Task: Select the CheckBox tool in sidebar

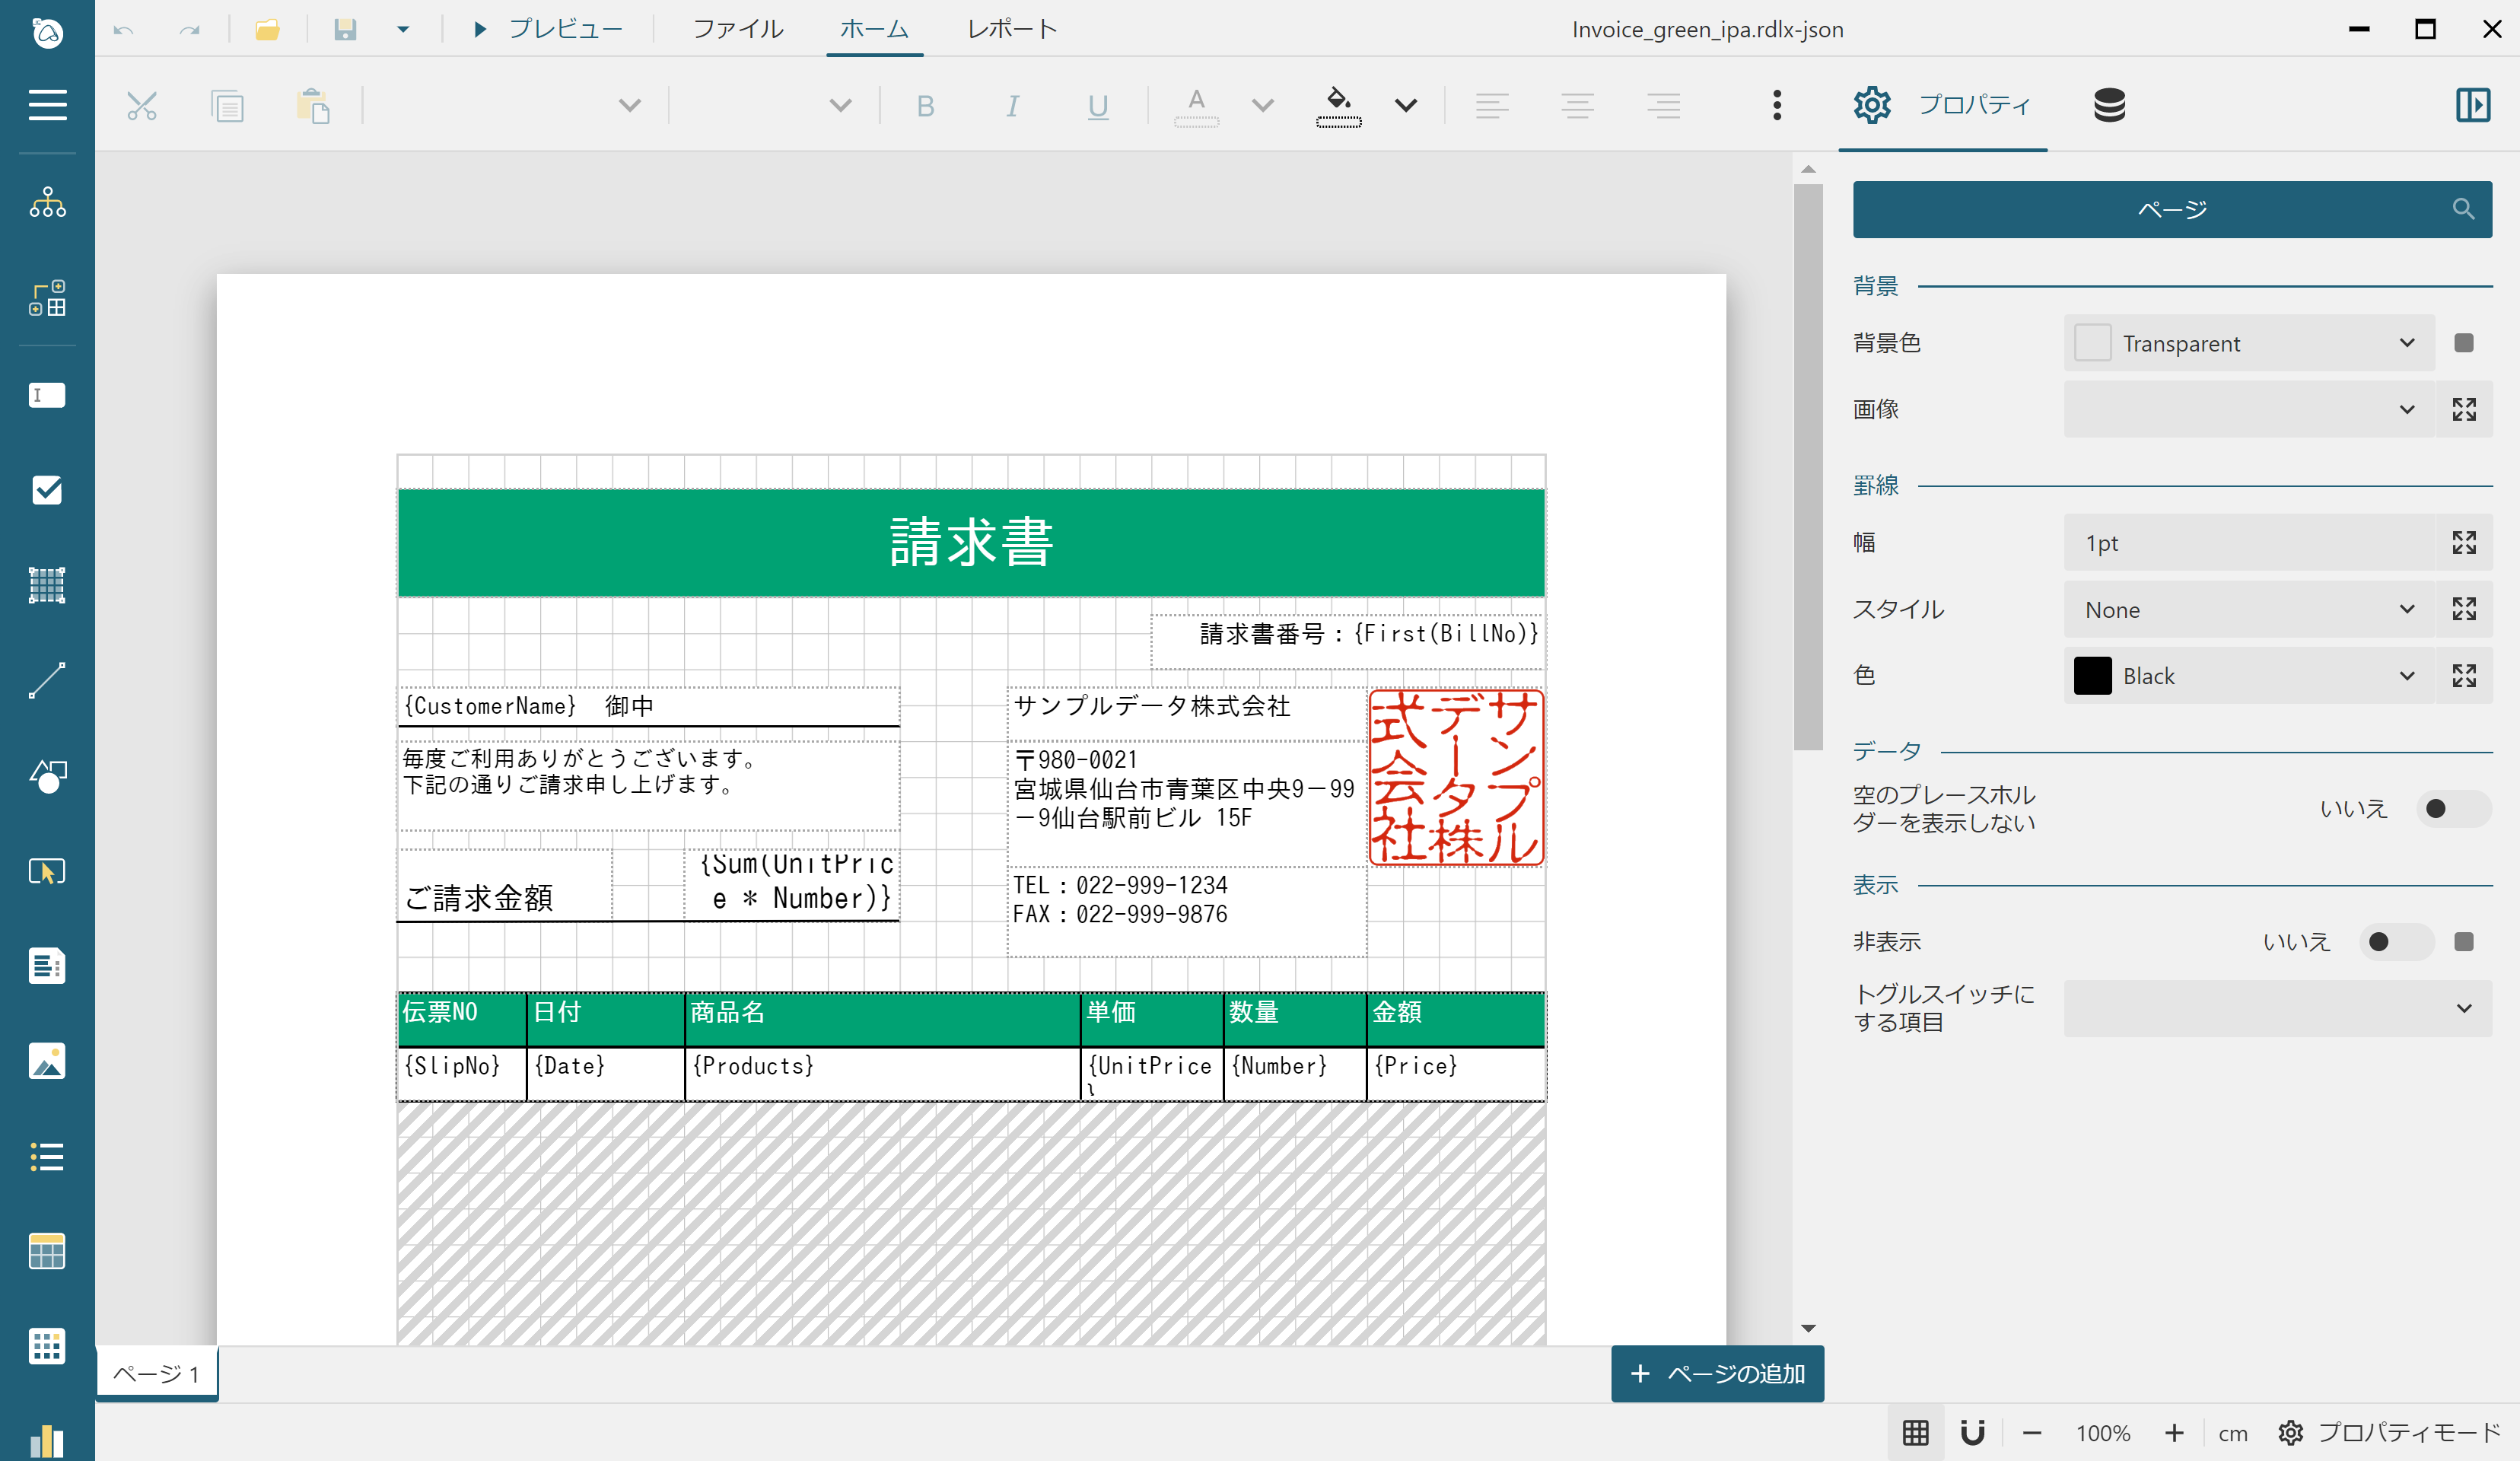Action: [47, 490]
